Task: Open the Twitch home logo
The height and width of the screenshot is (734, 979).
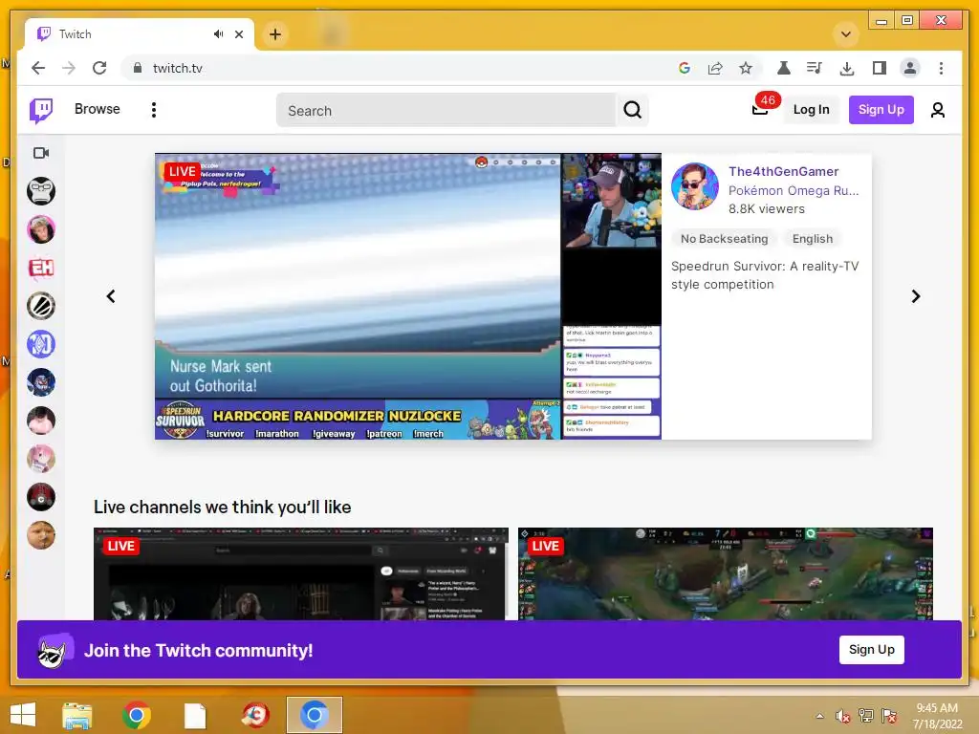Action: (41, 111)
